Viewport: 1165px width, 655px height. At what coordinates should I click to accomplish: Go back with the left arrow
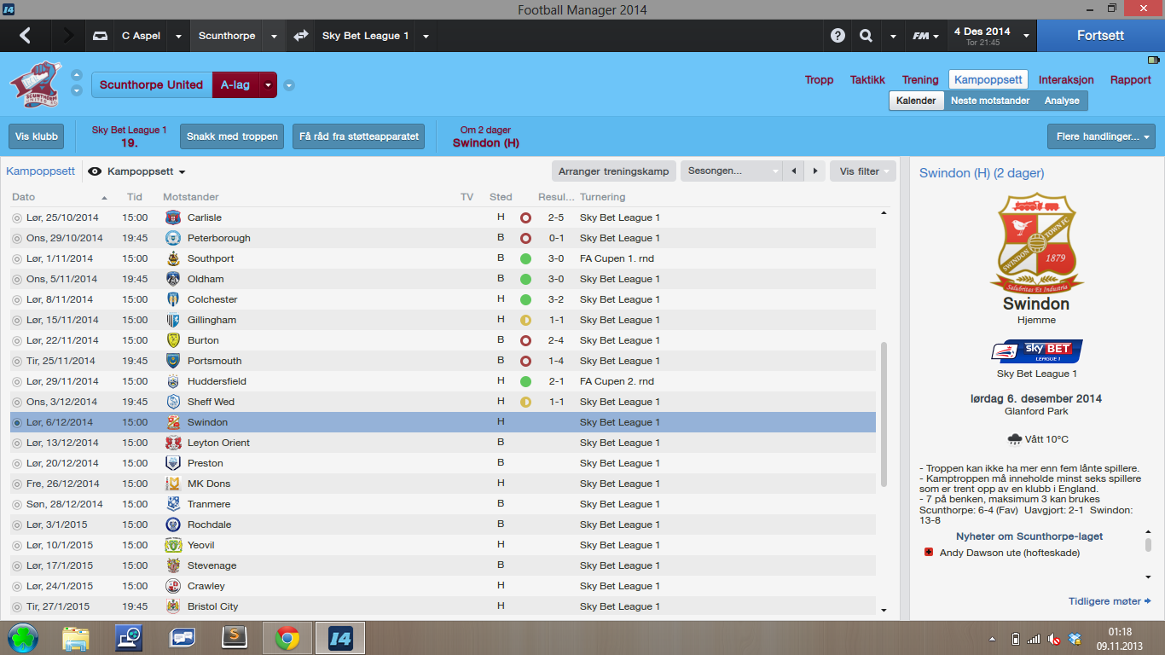[25, 36]
